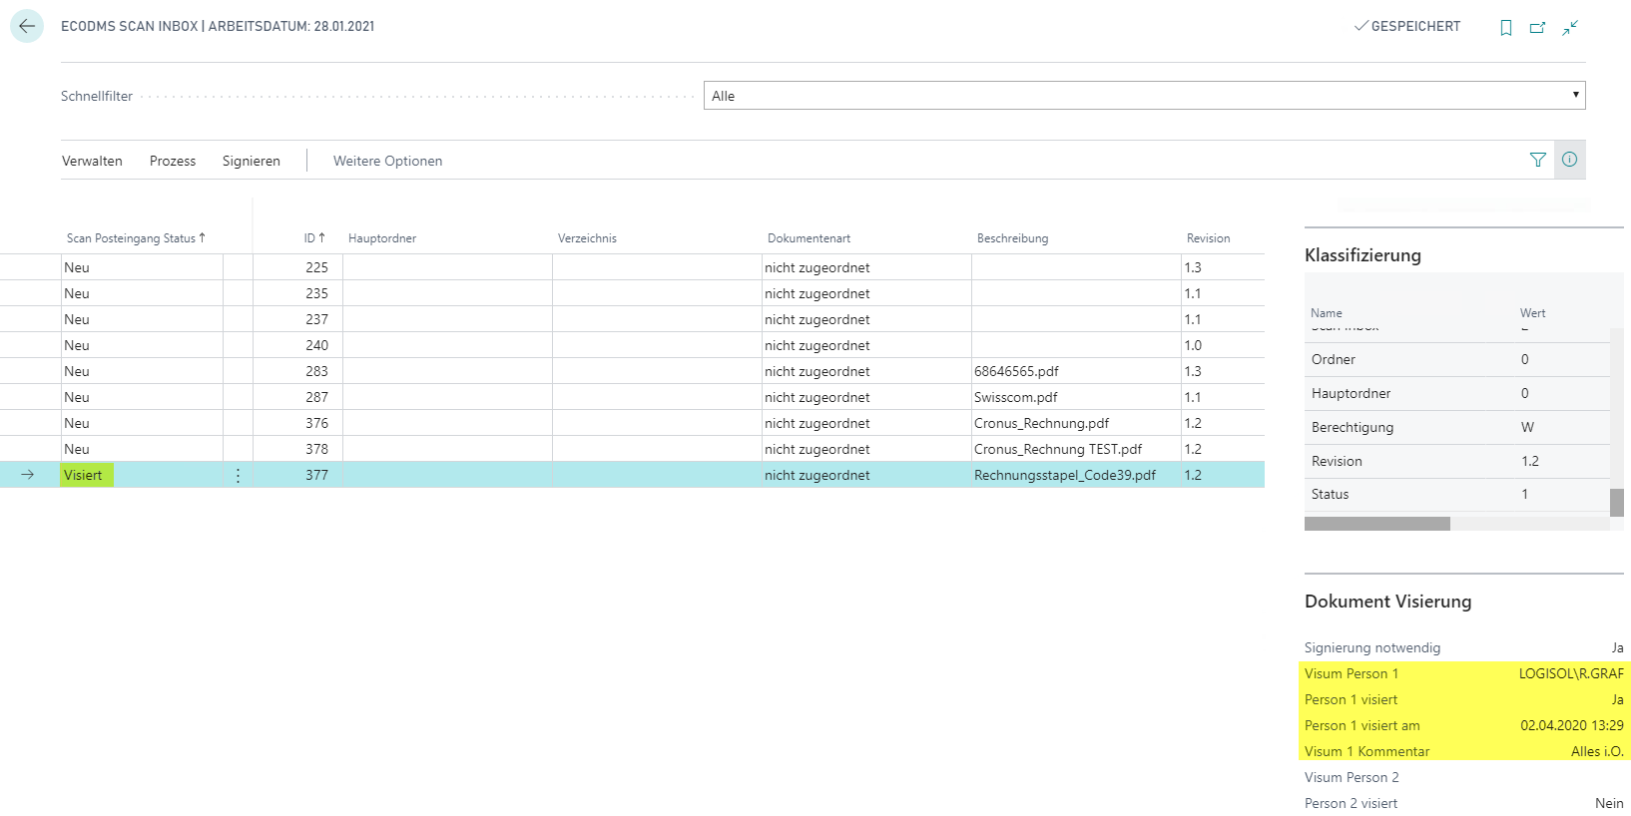Open the Schnellfilter dropdown

[x=1144, y=96]
